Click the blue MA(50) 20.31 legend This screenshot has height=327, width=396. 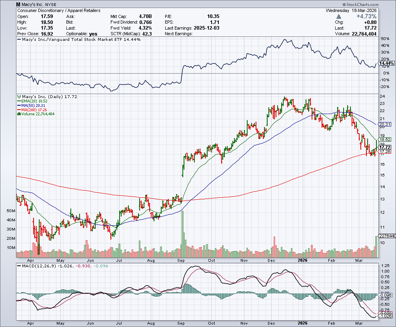tap(31, 105)
